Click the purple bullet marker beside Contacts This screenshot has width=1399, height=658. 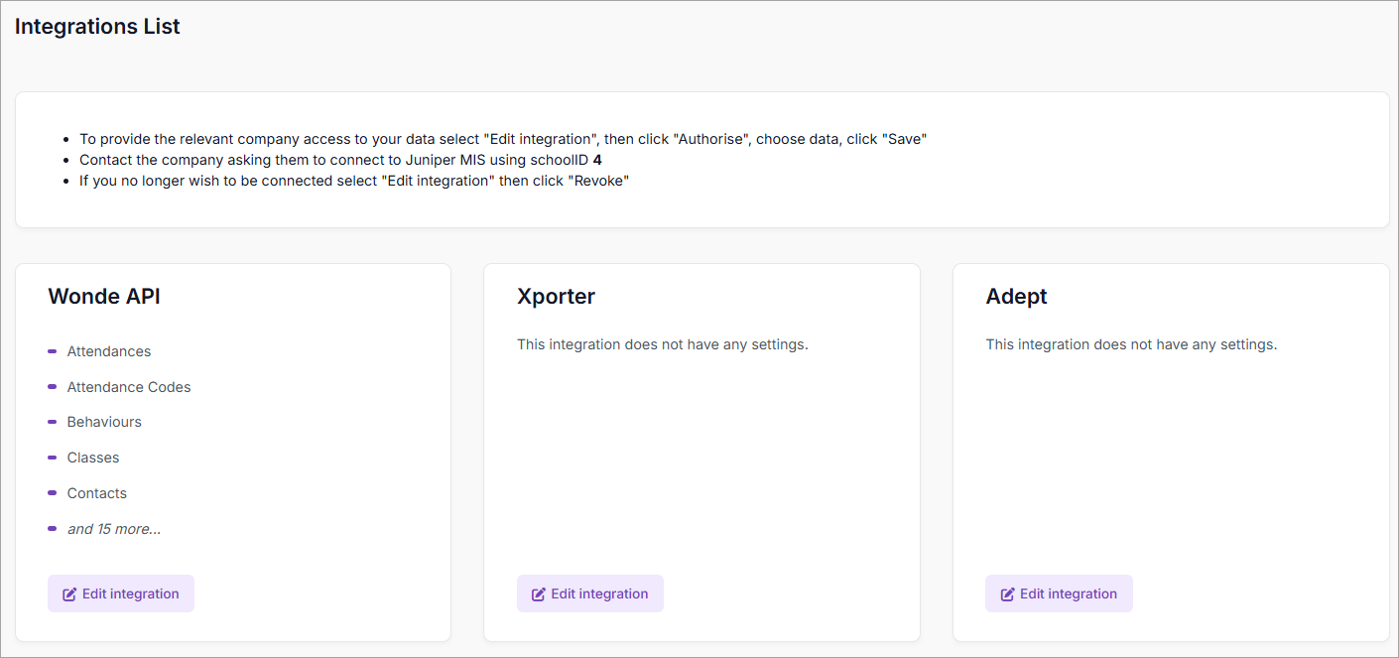[52, 493]
